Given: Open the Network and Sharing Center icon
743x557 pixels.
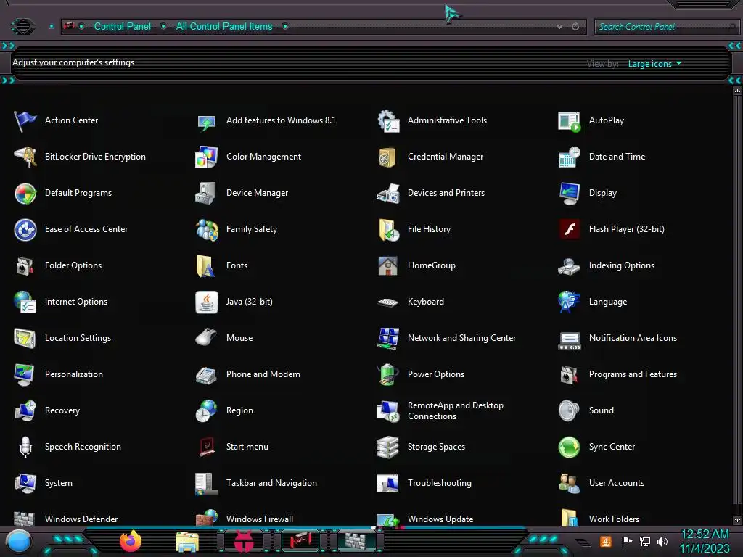Looking at the screenshot, I should click(388, 338).
